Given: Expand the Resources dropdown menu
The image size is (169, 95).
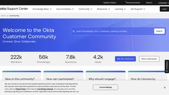Looking at the screenshot, I should tap(103, 9).
